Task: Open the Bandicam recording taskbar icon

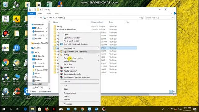Action: point(104,109)
